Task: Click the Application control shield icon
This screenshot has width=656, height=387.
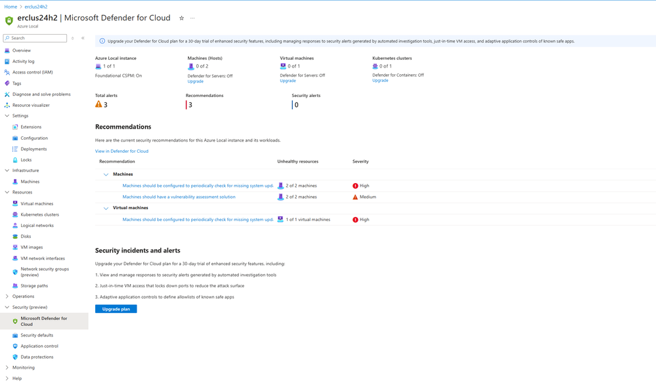Action: (15, 346)
